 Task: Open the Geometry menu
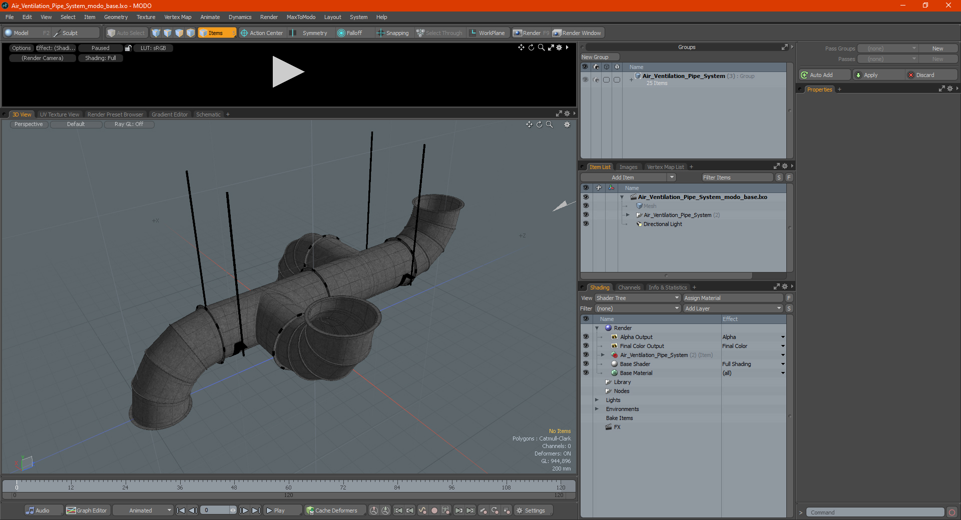pyautogui.click(x=116, y=17)
